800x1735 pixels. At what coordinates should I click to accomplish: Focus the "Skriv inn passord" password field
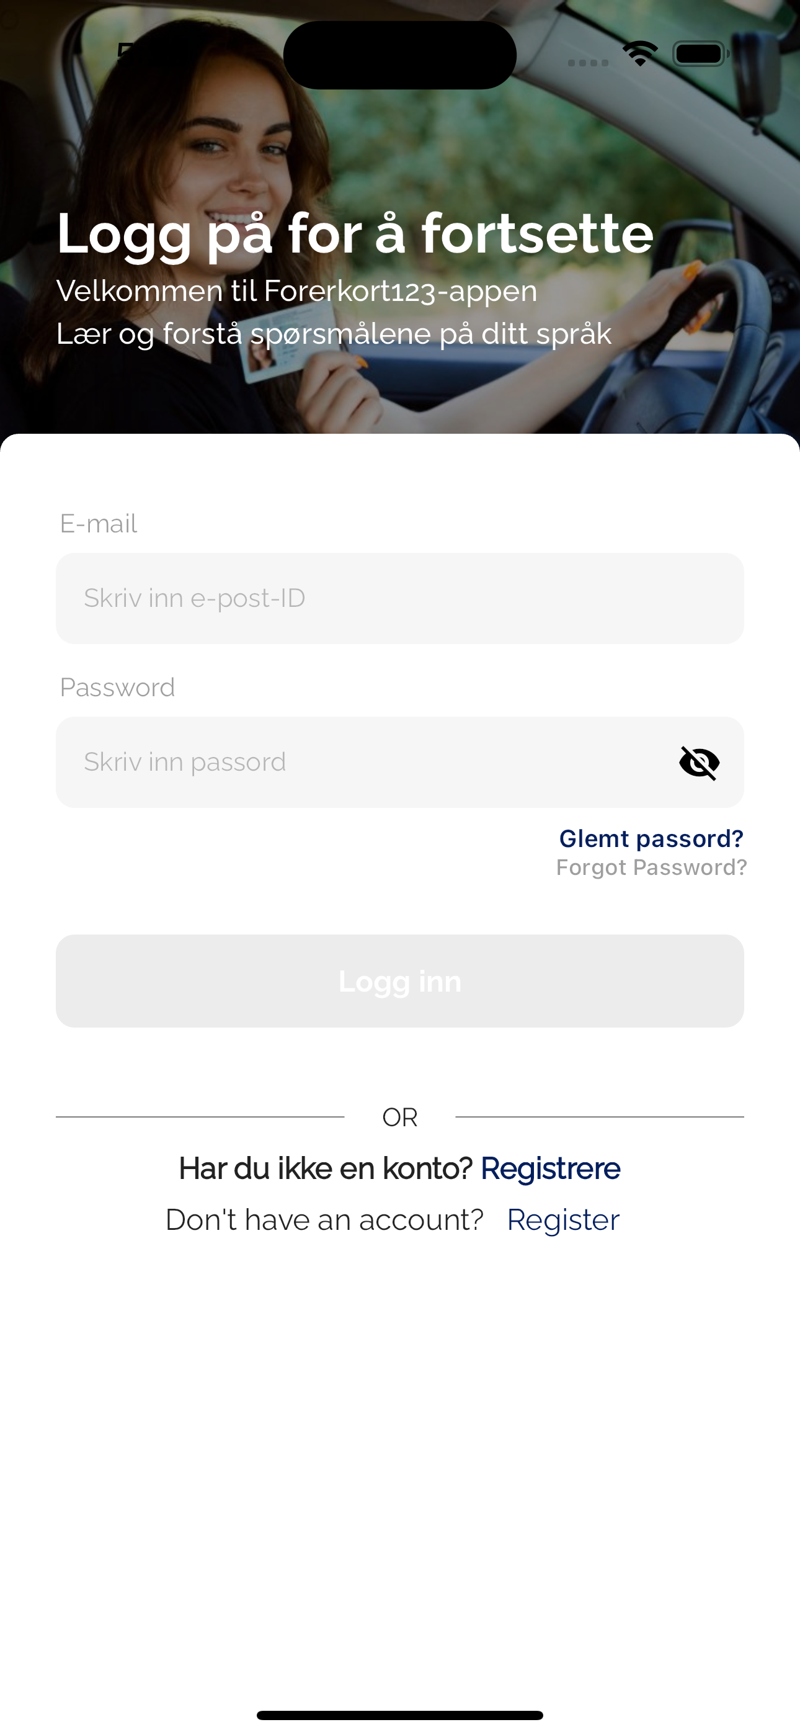click(363, 763)
